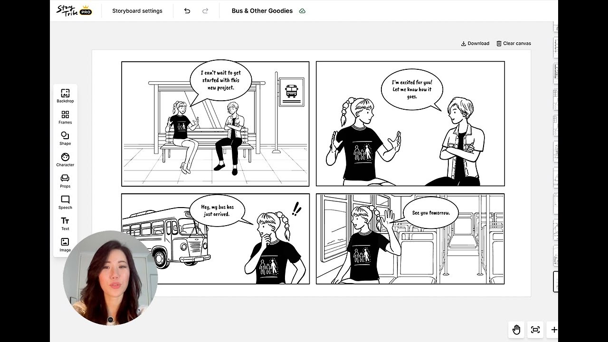608x342 pixels.
Task: Select the Text tool
Action: [x=65, y=224]
